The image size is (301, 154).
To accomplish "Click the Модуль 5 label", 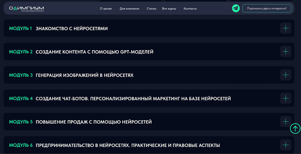I will (21, 122).
